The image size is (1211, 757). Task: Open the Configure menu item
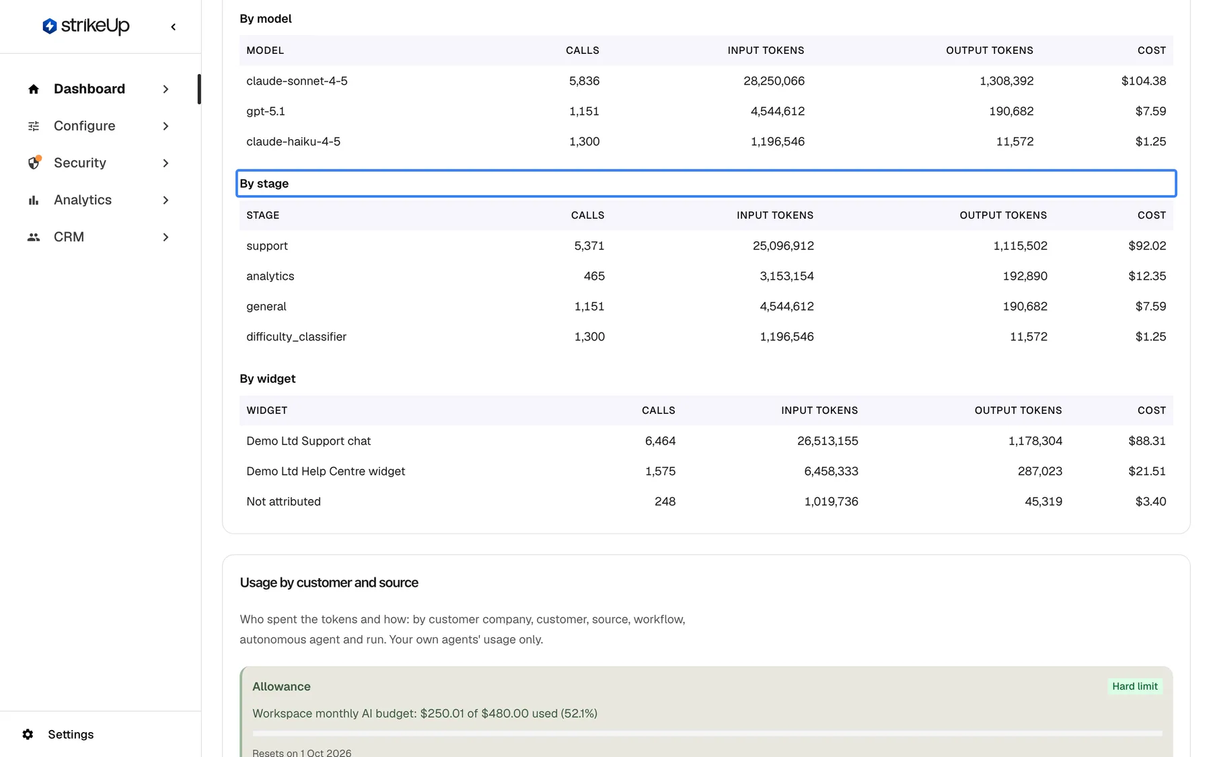pyautogui.click(x=100, y=126)
